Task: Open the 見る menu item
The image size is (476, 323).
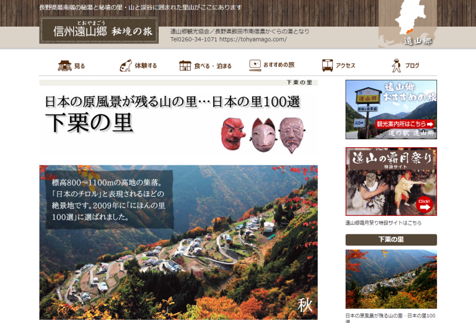Action: [79, 66]
